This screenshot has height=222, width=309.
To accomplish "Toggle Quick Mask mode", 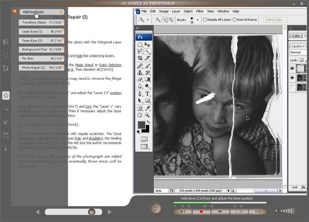I will 144,139.
